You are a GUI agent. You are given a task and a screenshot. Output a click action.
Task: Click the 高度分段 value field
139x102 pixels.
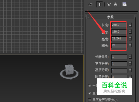[x=119, y=70]
